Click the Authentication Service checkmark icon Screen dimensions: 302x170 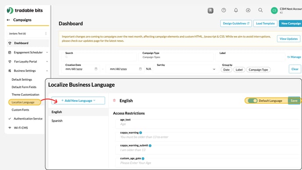point(10,119)
